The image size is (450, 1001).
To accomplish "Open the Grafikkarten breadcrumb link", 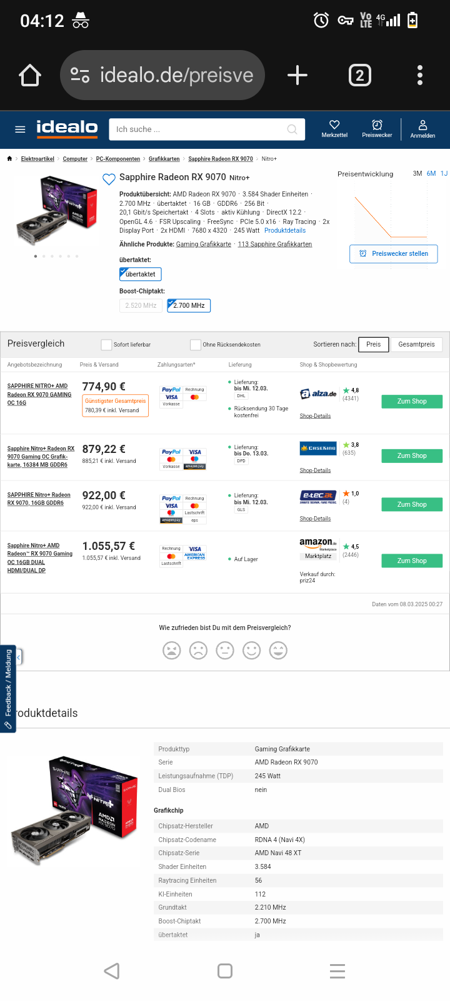I will [164, 159].
